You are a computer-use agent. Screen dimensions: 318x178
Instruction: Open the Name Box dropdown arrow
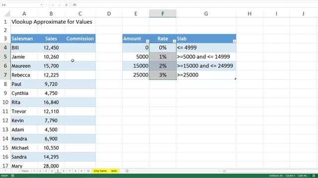[41, 5]
